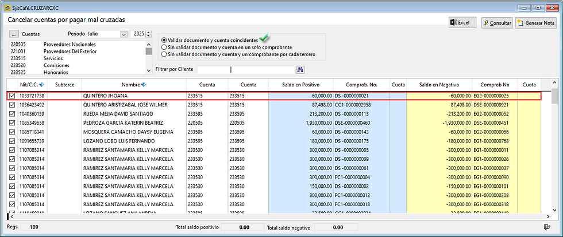Click the Total saldo negativo value field

pos(336,227)
